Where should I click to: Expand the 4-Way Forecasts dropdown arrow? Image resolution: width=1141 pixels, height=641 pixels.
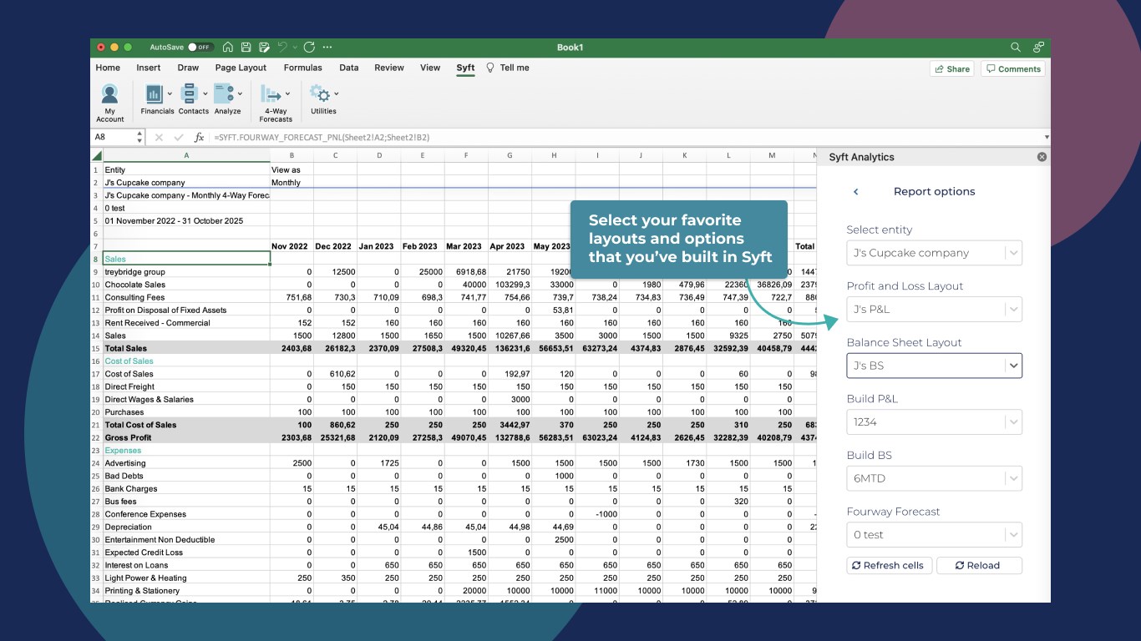click(x=288, y=94)
